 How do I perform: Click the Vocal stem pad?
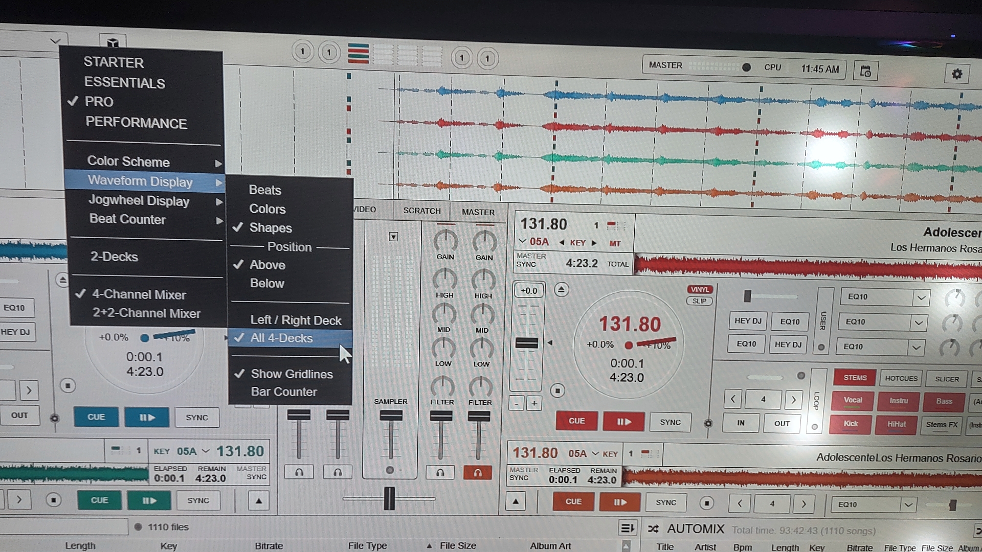(x=852, y=401)
